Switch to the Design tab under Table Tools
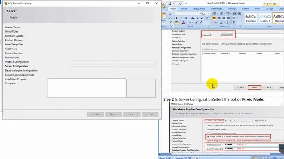284x159 pixels. 269,9
